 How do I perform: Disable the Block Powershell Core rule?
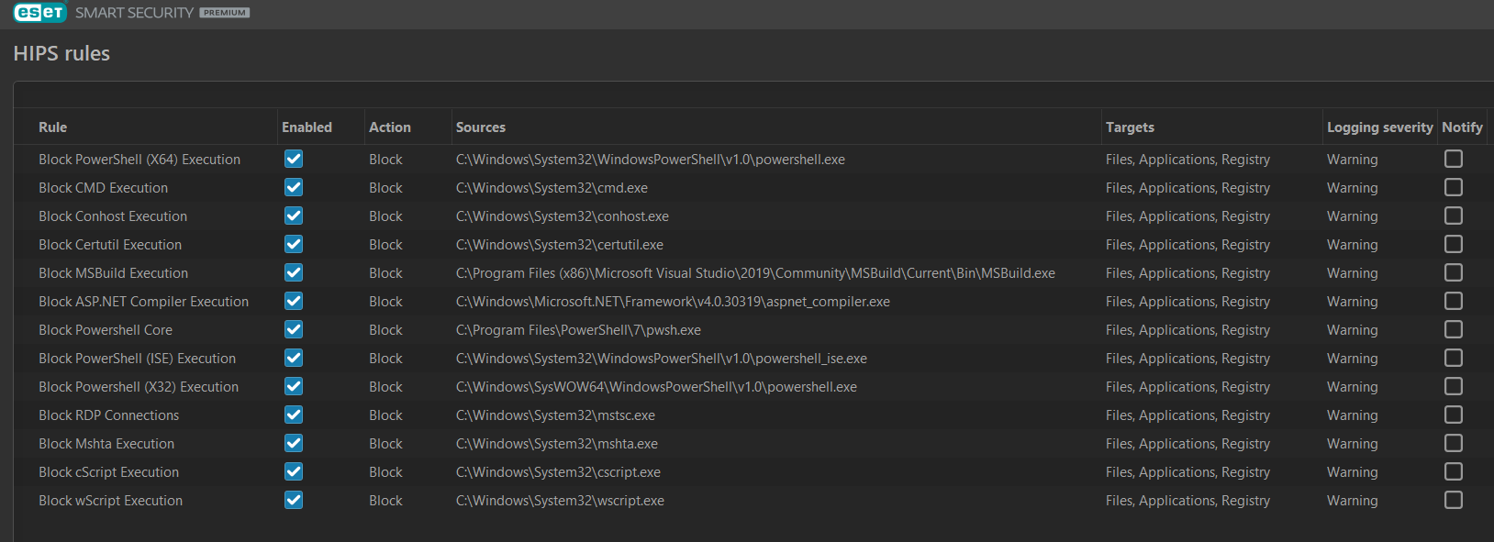coord(294,329)
